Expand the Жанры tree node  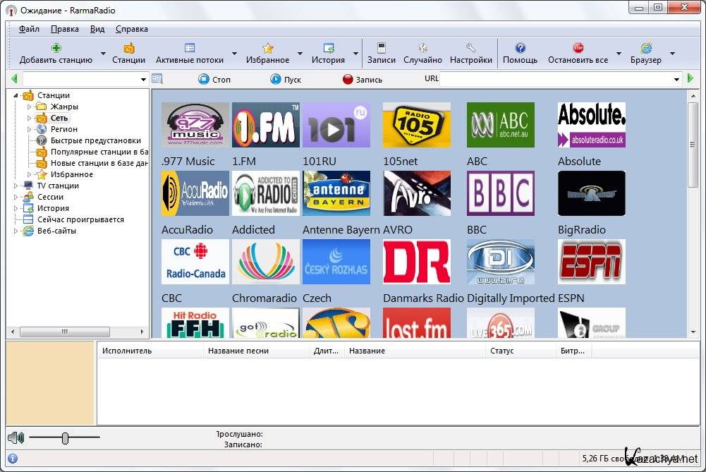point(30,107)
